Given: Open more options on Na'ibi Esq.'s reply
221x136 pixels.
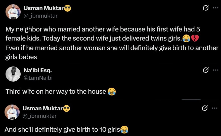Looking at the screenshot, I should coord(215,70).
